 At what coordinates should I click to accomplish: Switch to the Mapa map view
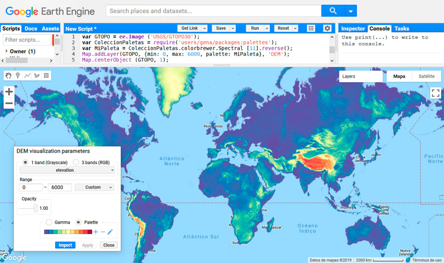click(399, 76)
